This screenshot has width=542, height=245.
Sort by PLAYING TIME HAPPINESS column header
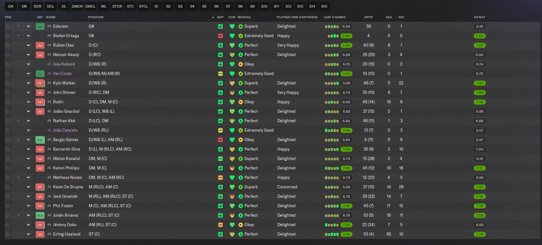point(297,17)
